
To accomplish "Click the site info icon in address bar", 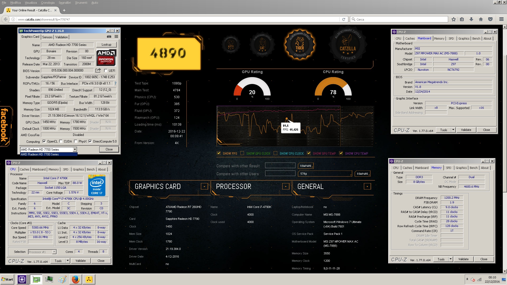I will point(13,19).
